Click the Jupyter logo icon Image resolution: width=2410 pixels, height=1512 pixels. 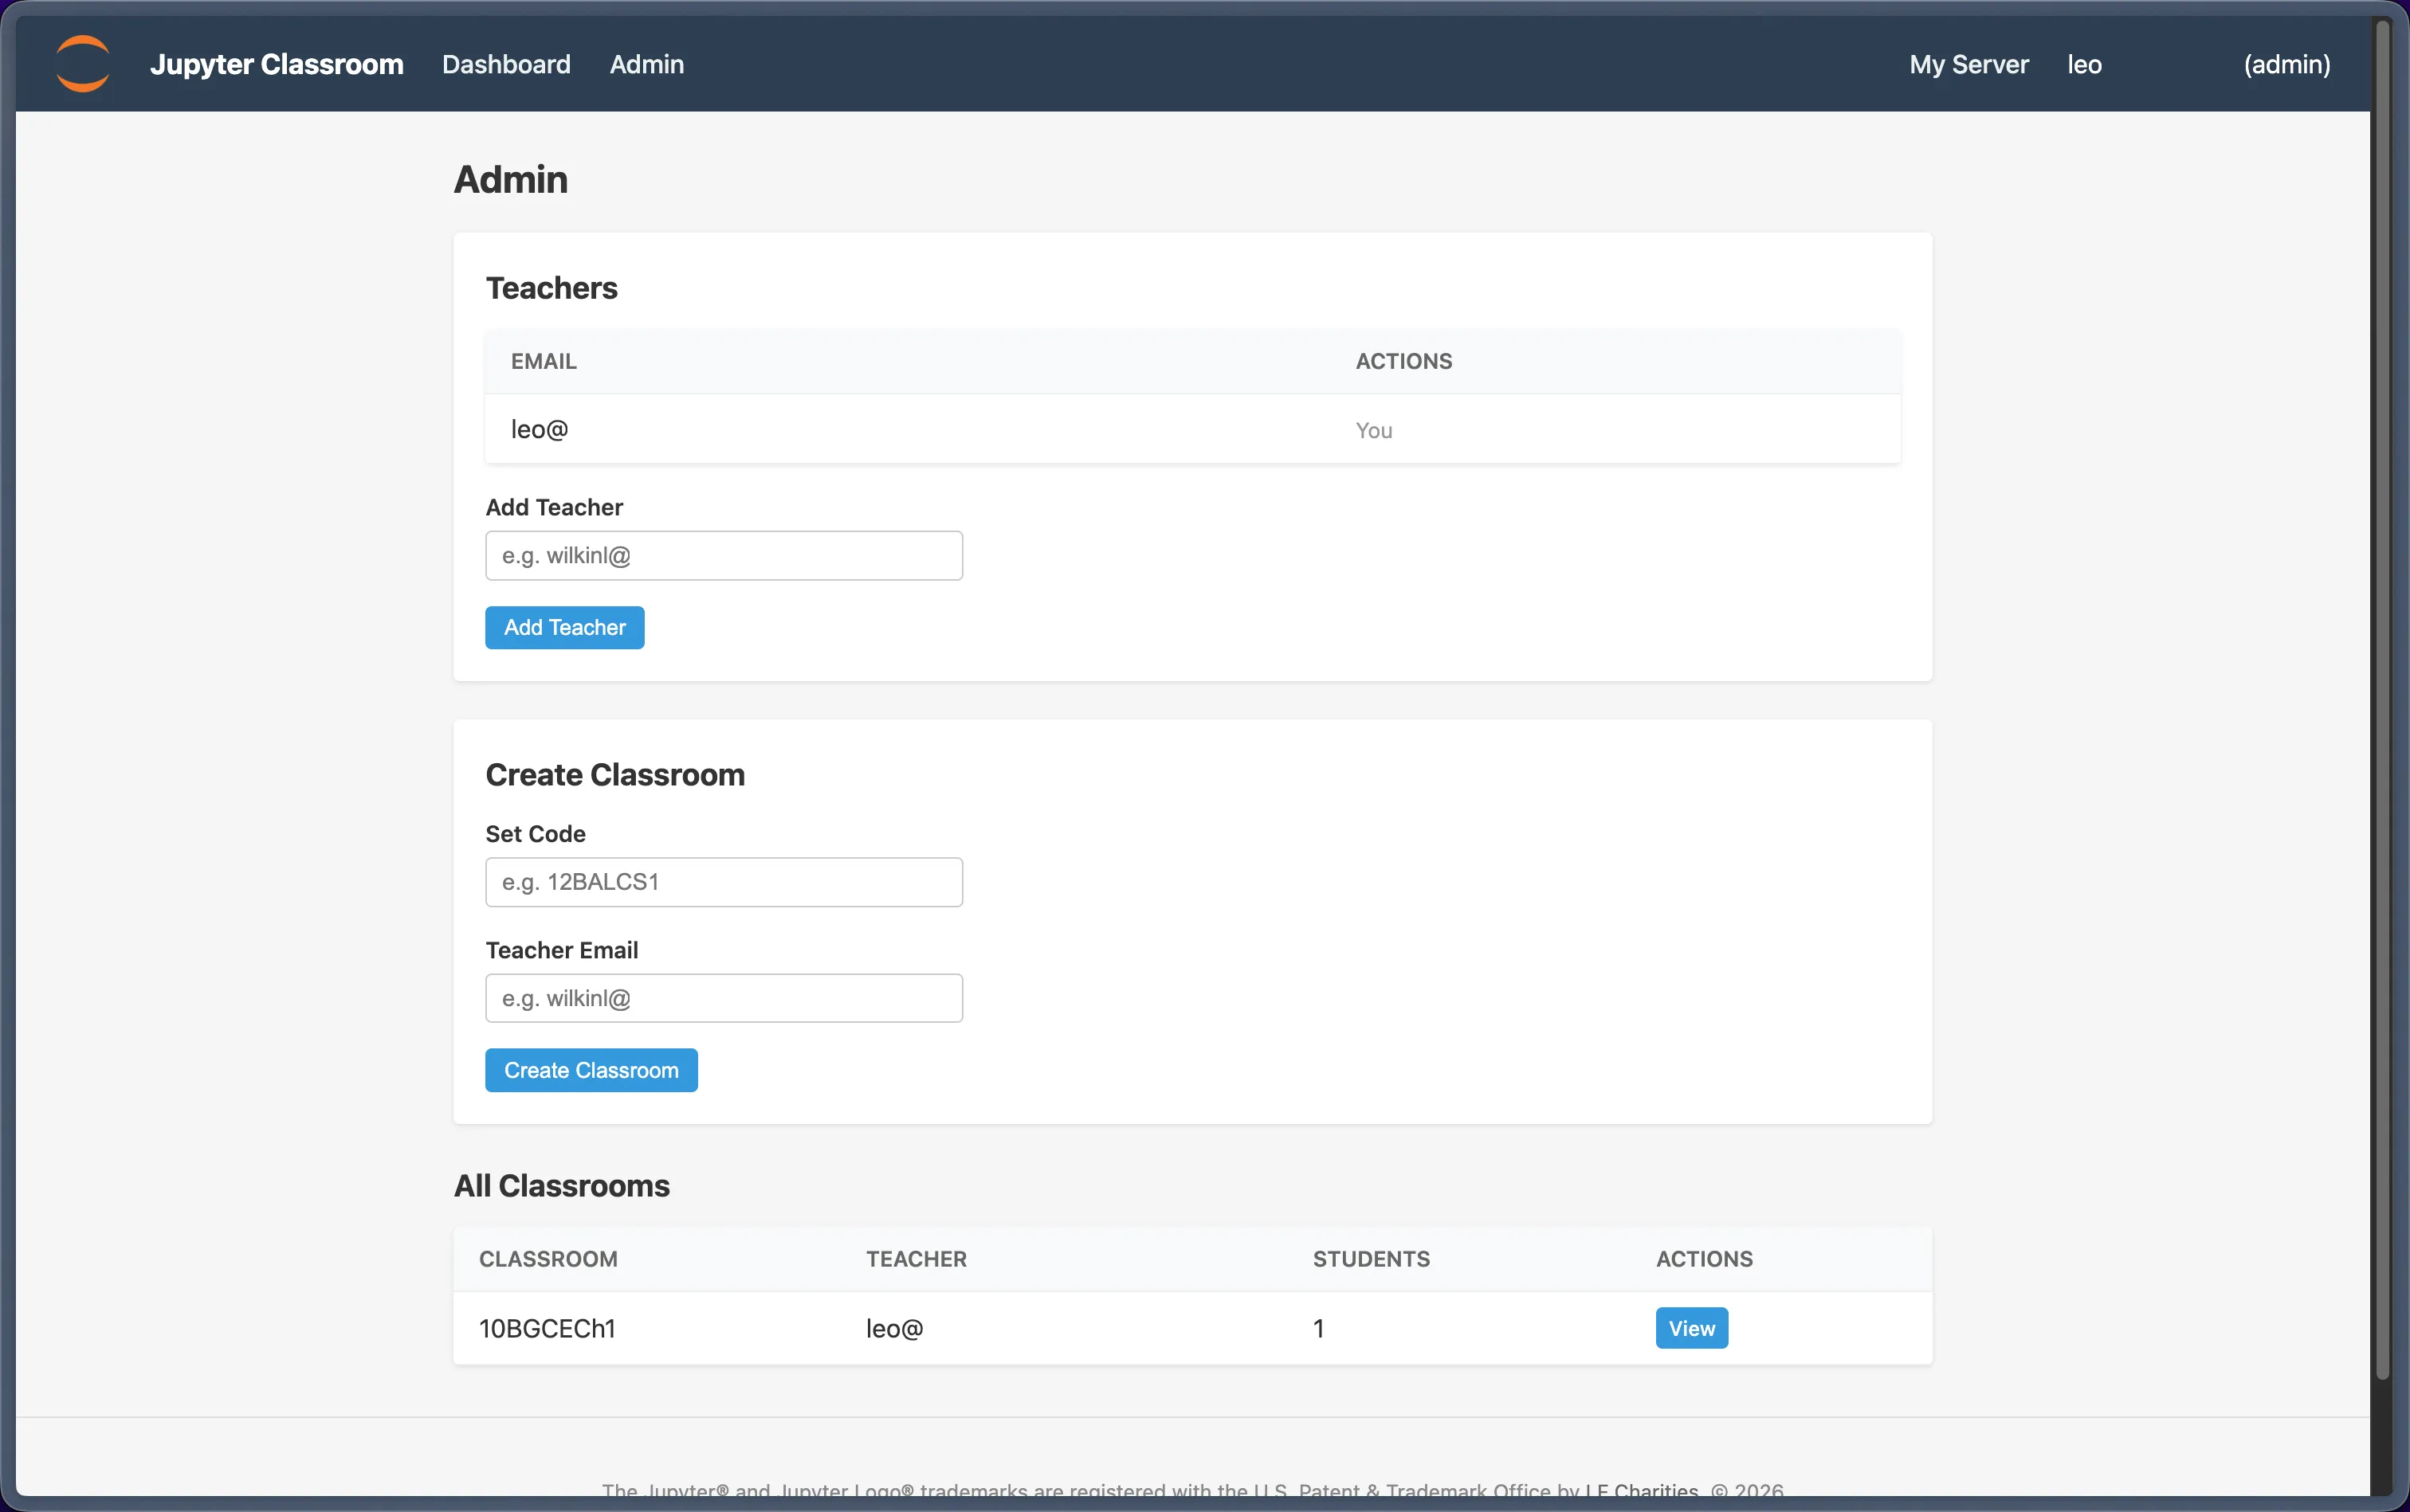click(x=83, y=64)
